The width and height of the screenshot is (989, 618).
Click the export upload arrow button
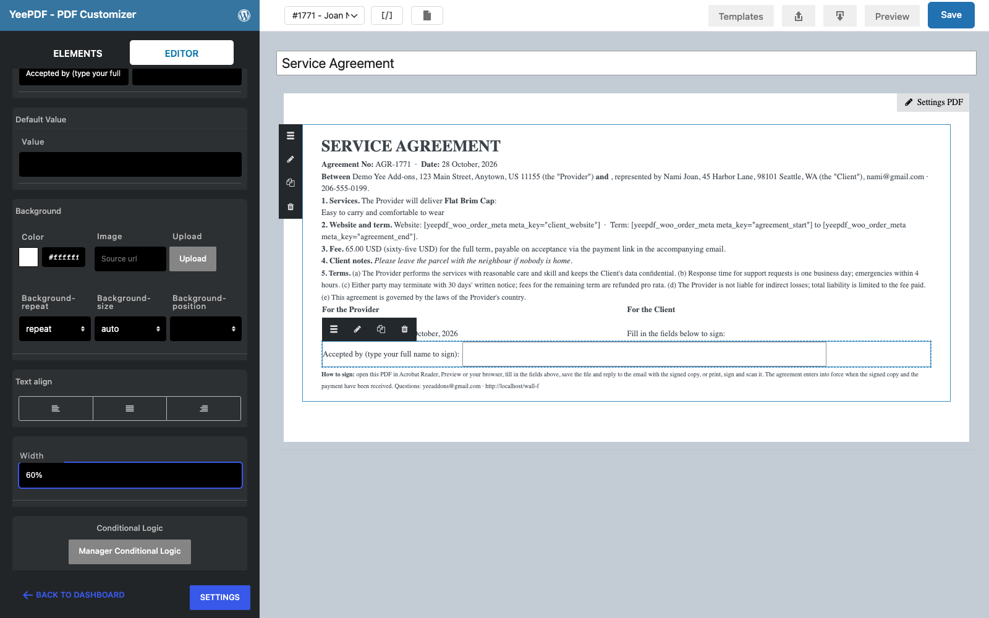[x=799, y=16]
